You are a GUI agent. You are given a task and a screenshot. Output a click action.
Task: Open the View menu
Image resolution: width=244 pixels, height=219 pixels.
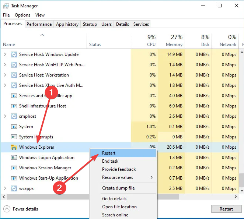40,15
